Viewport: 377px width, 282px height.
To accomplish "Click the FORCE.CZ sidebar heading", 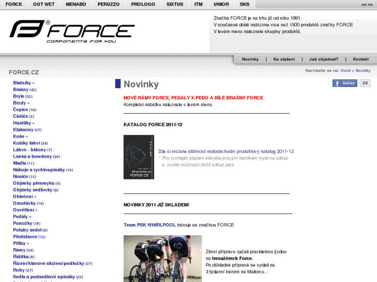I will [x=24, y=72].
